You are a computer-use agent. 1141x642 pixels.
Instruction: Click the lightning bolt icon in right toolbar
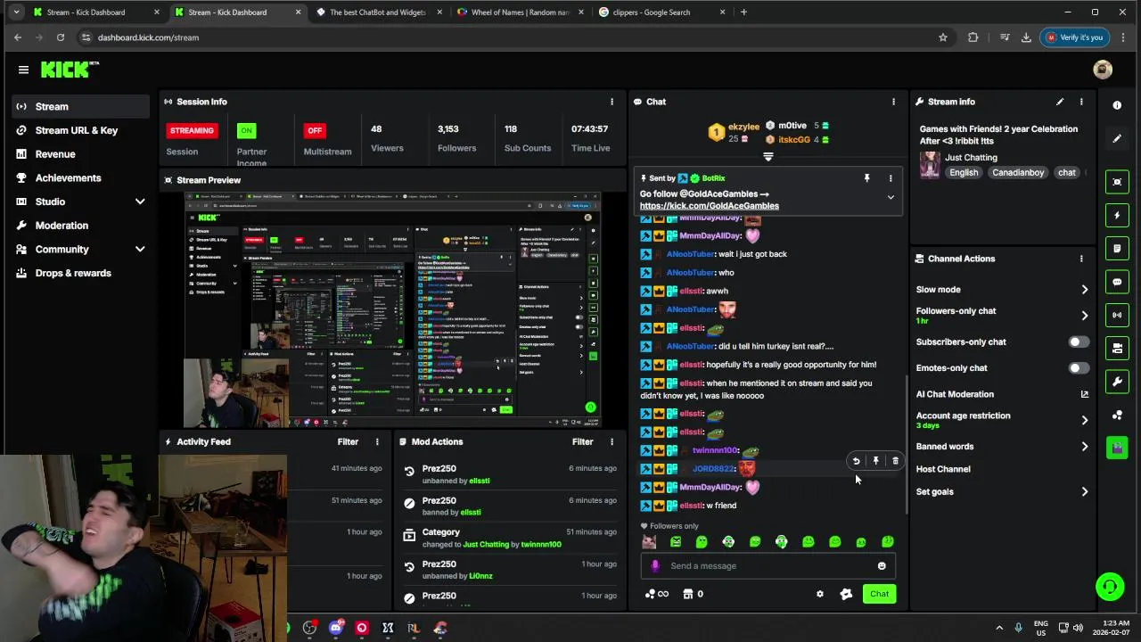[x=1117, y=215]
